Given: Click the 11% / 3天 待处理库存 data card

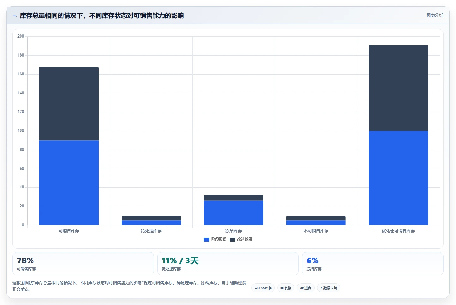Looking at the screenshot, I should tap(228, 264).
